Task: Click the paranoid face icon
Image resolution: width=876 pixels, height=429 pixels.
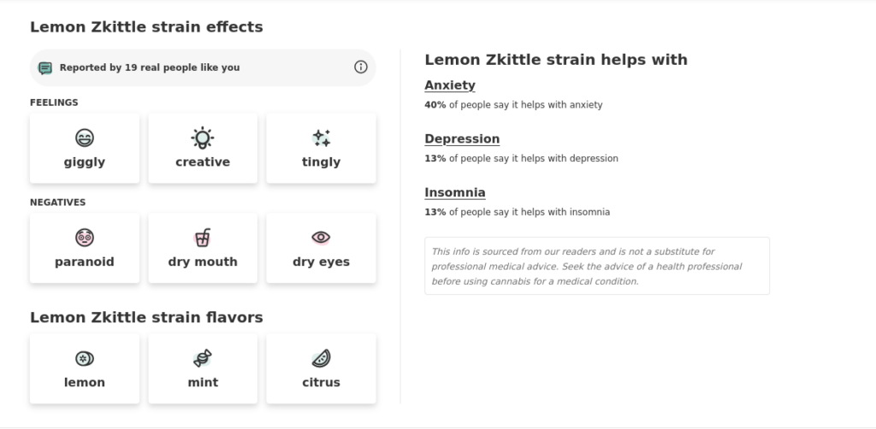Action: tap(85, 238)
